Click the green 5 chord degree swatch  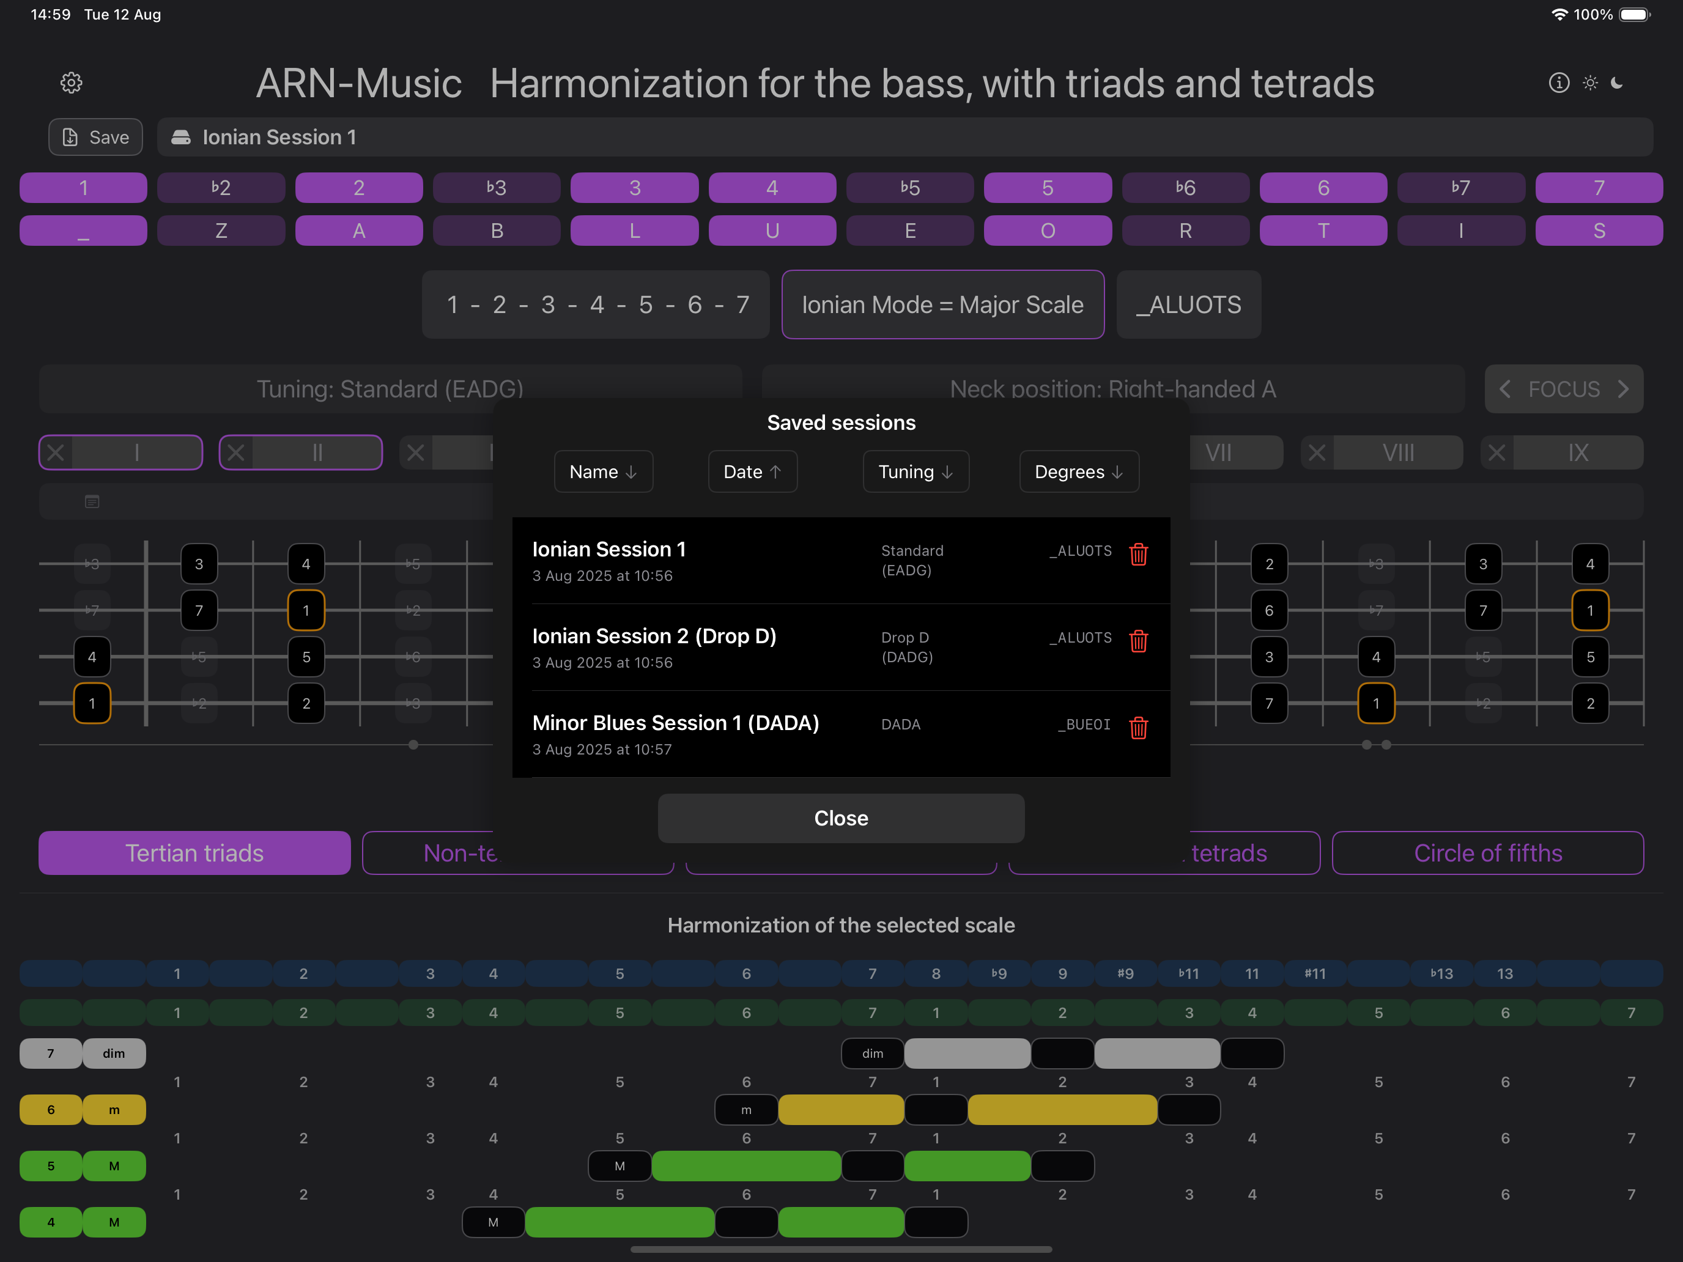[x=50, y=1165]
